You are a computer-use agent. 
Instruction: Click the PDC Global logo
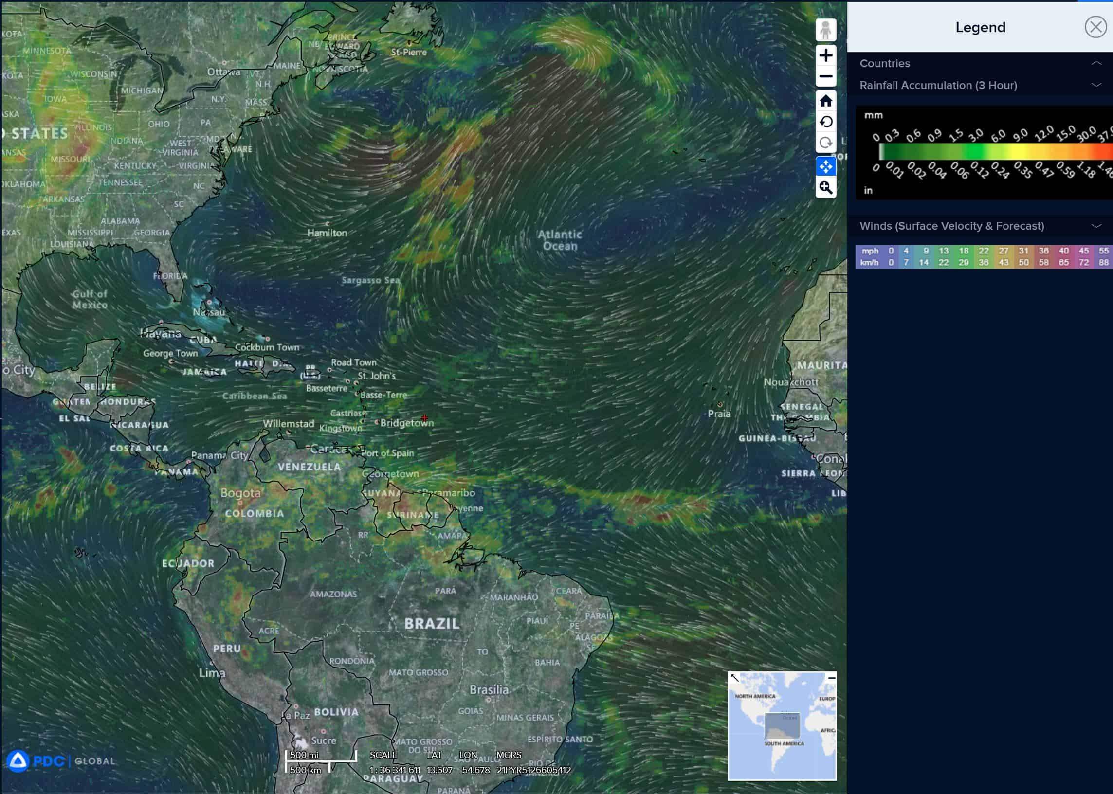pyautogui.click(x=61, y=761)
